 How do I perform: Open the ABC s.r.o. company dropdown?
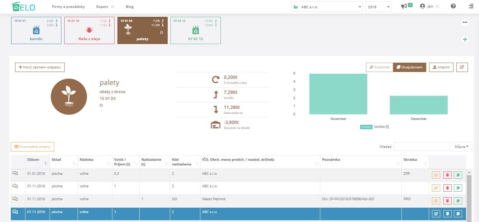pos(327,6)
